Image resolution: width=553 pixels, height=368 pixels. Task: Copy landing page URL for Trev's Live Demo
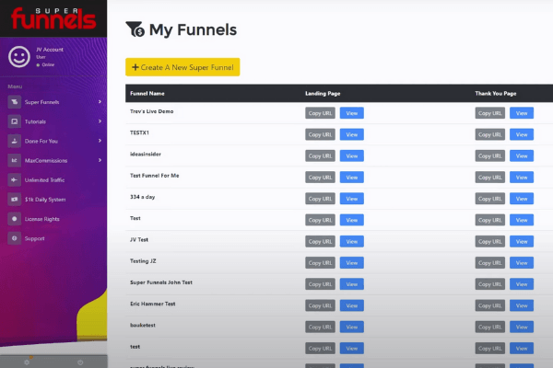[320, 113]
